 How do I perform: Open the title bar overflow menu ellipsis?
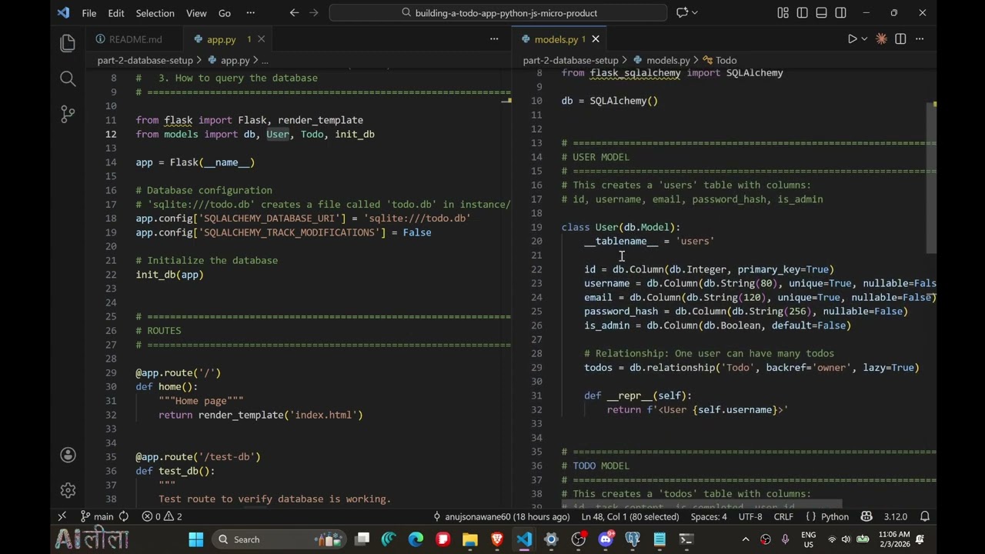pyautogui.click(x=250, y=13)
